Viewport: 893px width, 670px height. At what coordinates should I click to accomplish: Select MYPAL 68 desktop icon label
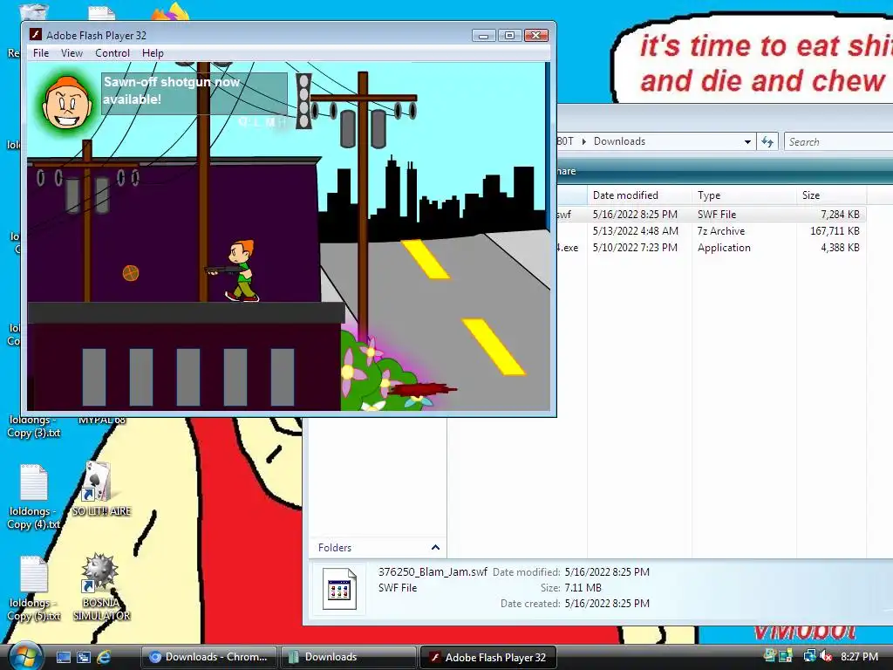(x=101, y=420)
